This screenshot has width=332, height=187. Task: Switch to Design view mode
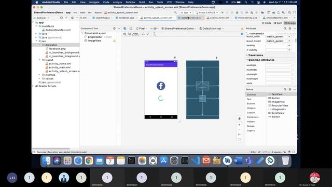point(290,23)
